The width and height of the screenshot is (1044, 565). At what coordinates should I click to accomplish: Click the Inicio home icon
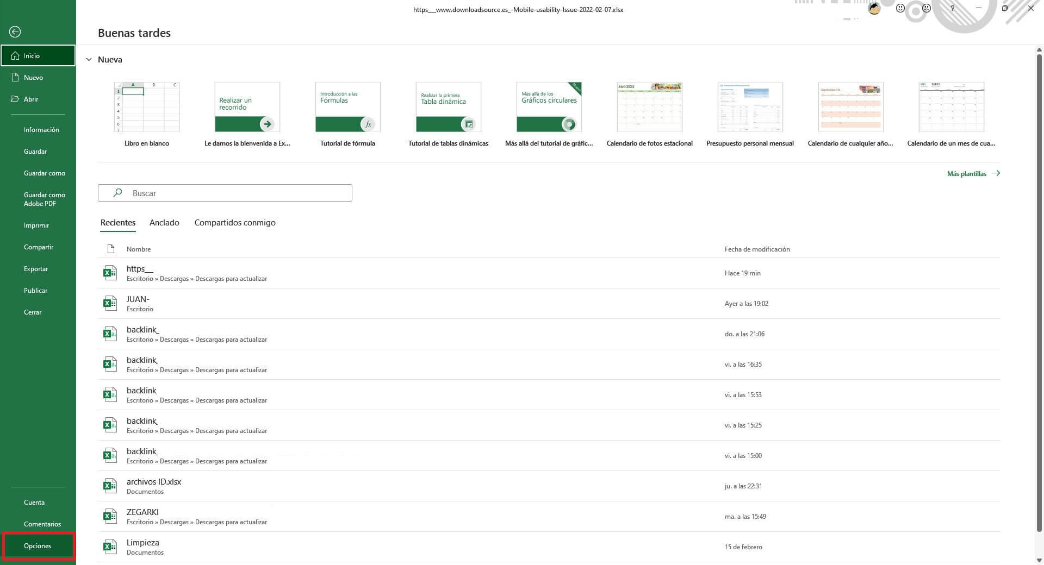[x=15, y=55]
